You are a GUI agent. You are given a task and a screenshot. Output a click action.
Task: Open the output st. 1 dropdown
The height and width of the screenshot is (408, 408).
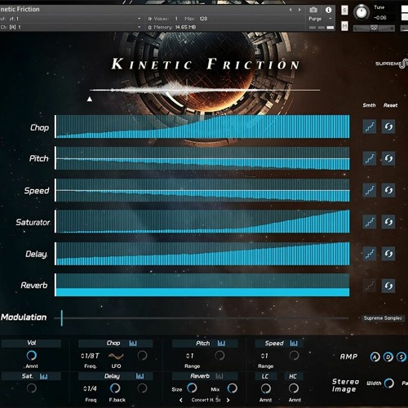point(71,19)
